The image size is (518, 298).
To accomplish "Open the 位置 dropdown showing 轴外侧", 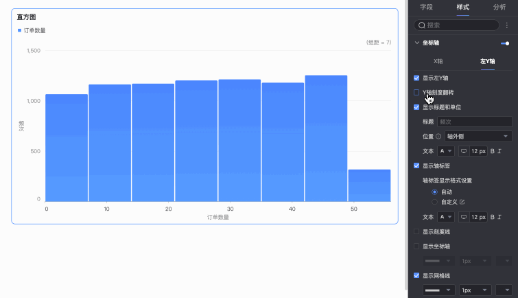I will pyautogui.click(x=478, y=136).
